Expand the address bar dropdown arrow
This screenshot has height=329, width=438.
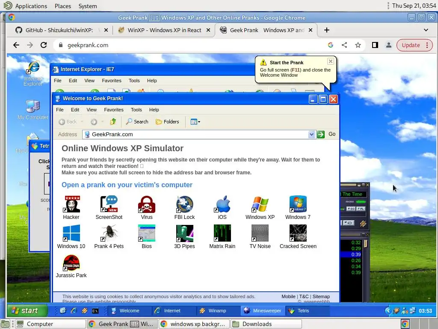point(311,135)
